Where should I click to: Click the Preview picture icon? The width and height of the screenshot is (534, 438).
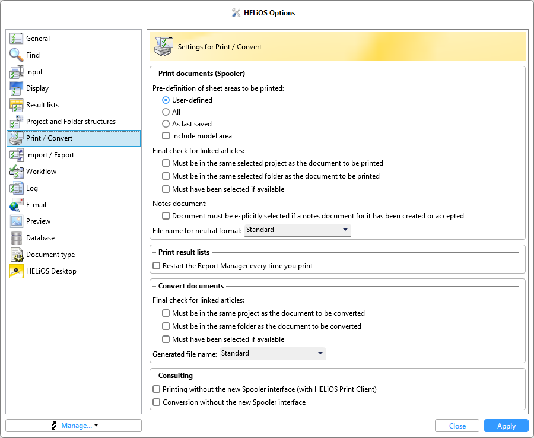click(x=17, y=221)
